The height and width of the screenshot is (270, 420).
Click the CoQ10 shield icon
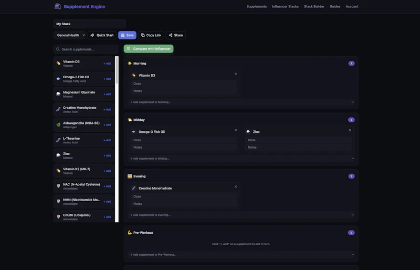(58, 216)
